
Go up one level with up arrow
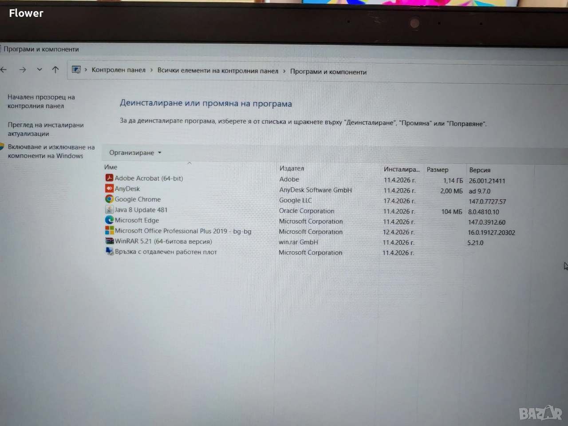(x=55, y=70)
